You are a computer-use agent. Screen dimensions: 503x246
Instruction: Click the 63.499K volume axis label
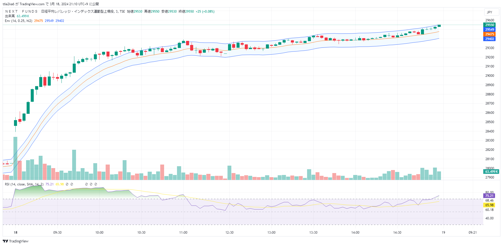(491, 172)
